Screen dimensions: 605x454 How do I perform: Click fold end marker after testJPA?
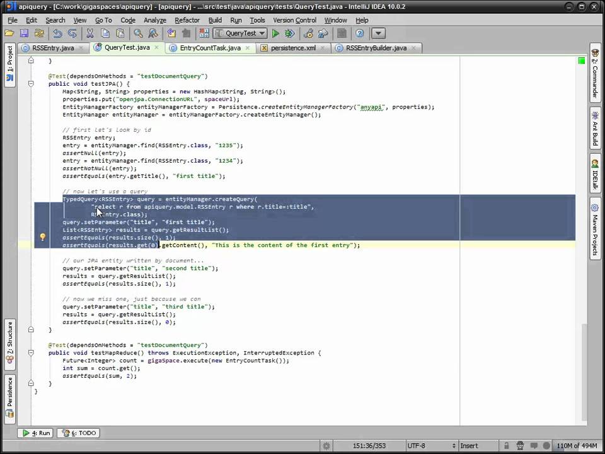point(31,329)
